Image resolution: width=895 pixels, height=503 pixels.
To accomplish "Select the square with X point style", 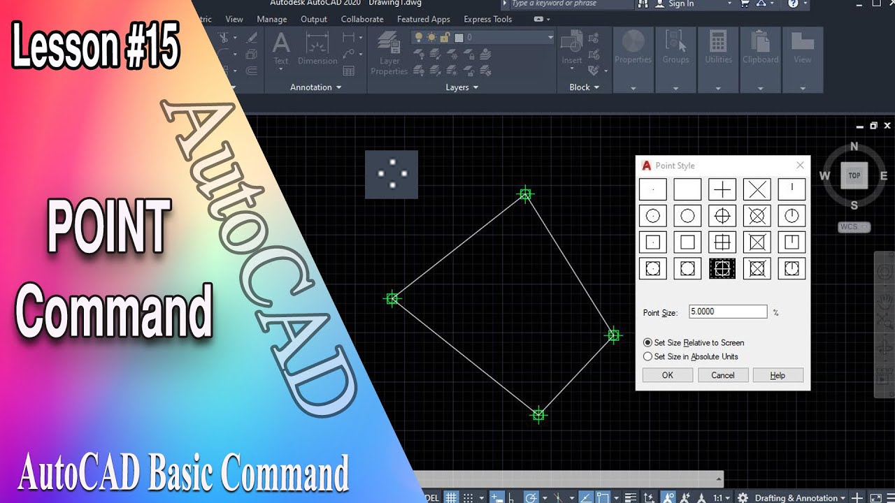I will click(757, 242).
